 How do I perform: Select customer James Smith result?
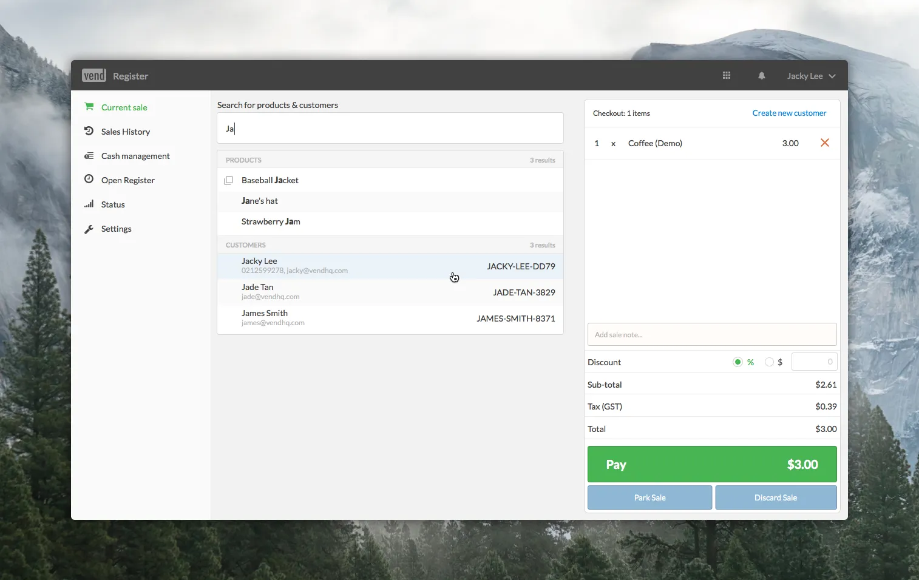[x=390, y=318]
